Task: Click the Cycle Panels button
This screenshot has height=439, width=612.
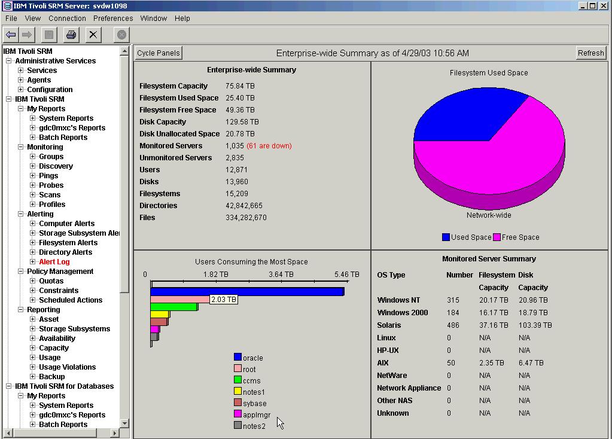Action: [159, 53]
